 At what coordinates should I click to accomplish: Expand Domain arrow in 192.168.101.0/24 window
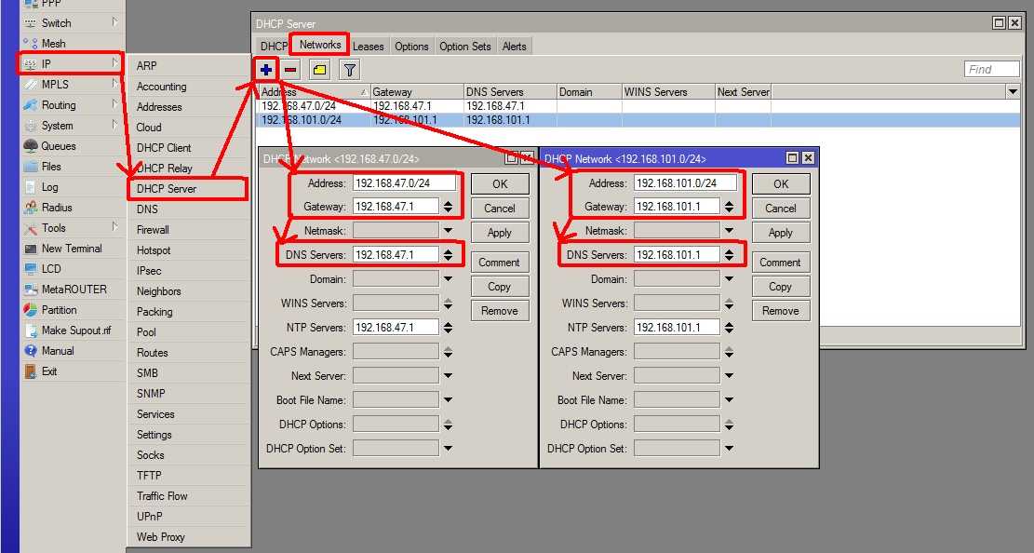click(729, 279)
